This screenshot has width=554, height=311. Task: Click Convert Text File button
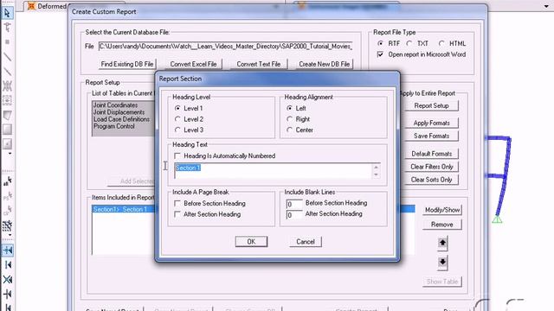pyautogui.click(x=259, y=64)
